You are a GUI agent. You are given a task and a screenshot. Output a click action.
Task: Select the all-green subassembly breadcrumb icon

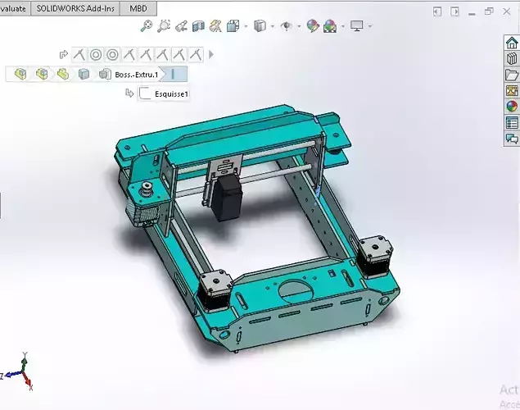(x=63, y=74)
